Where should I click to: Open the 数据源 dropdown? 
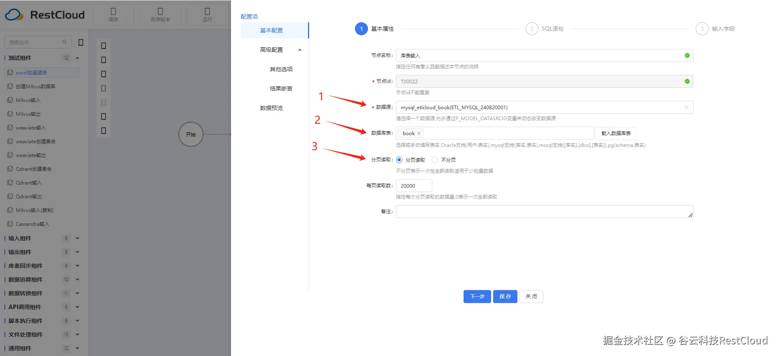point(545,107)
